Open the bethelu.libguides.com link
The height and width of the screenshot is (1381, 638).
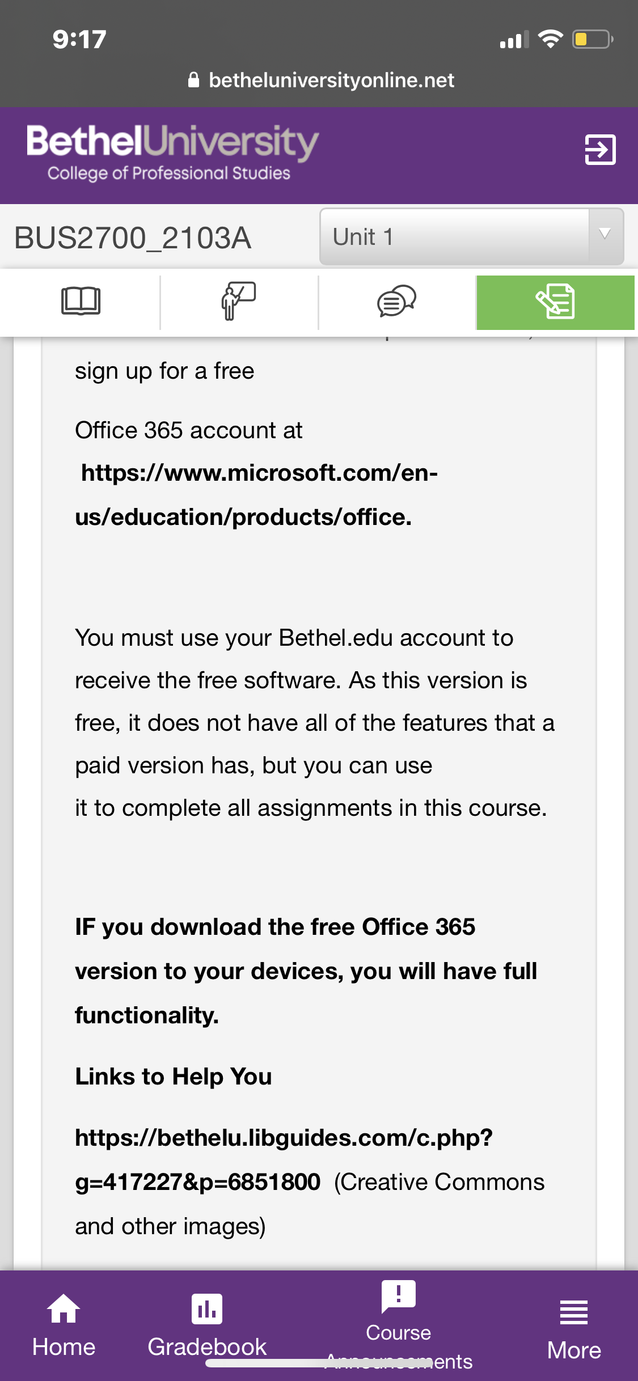(284, 1159)
